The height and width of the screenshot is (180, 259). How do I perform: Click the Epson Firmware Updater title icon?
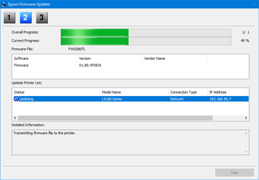coord(4,4)
